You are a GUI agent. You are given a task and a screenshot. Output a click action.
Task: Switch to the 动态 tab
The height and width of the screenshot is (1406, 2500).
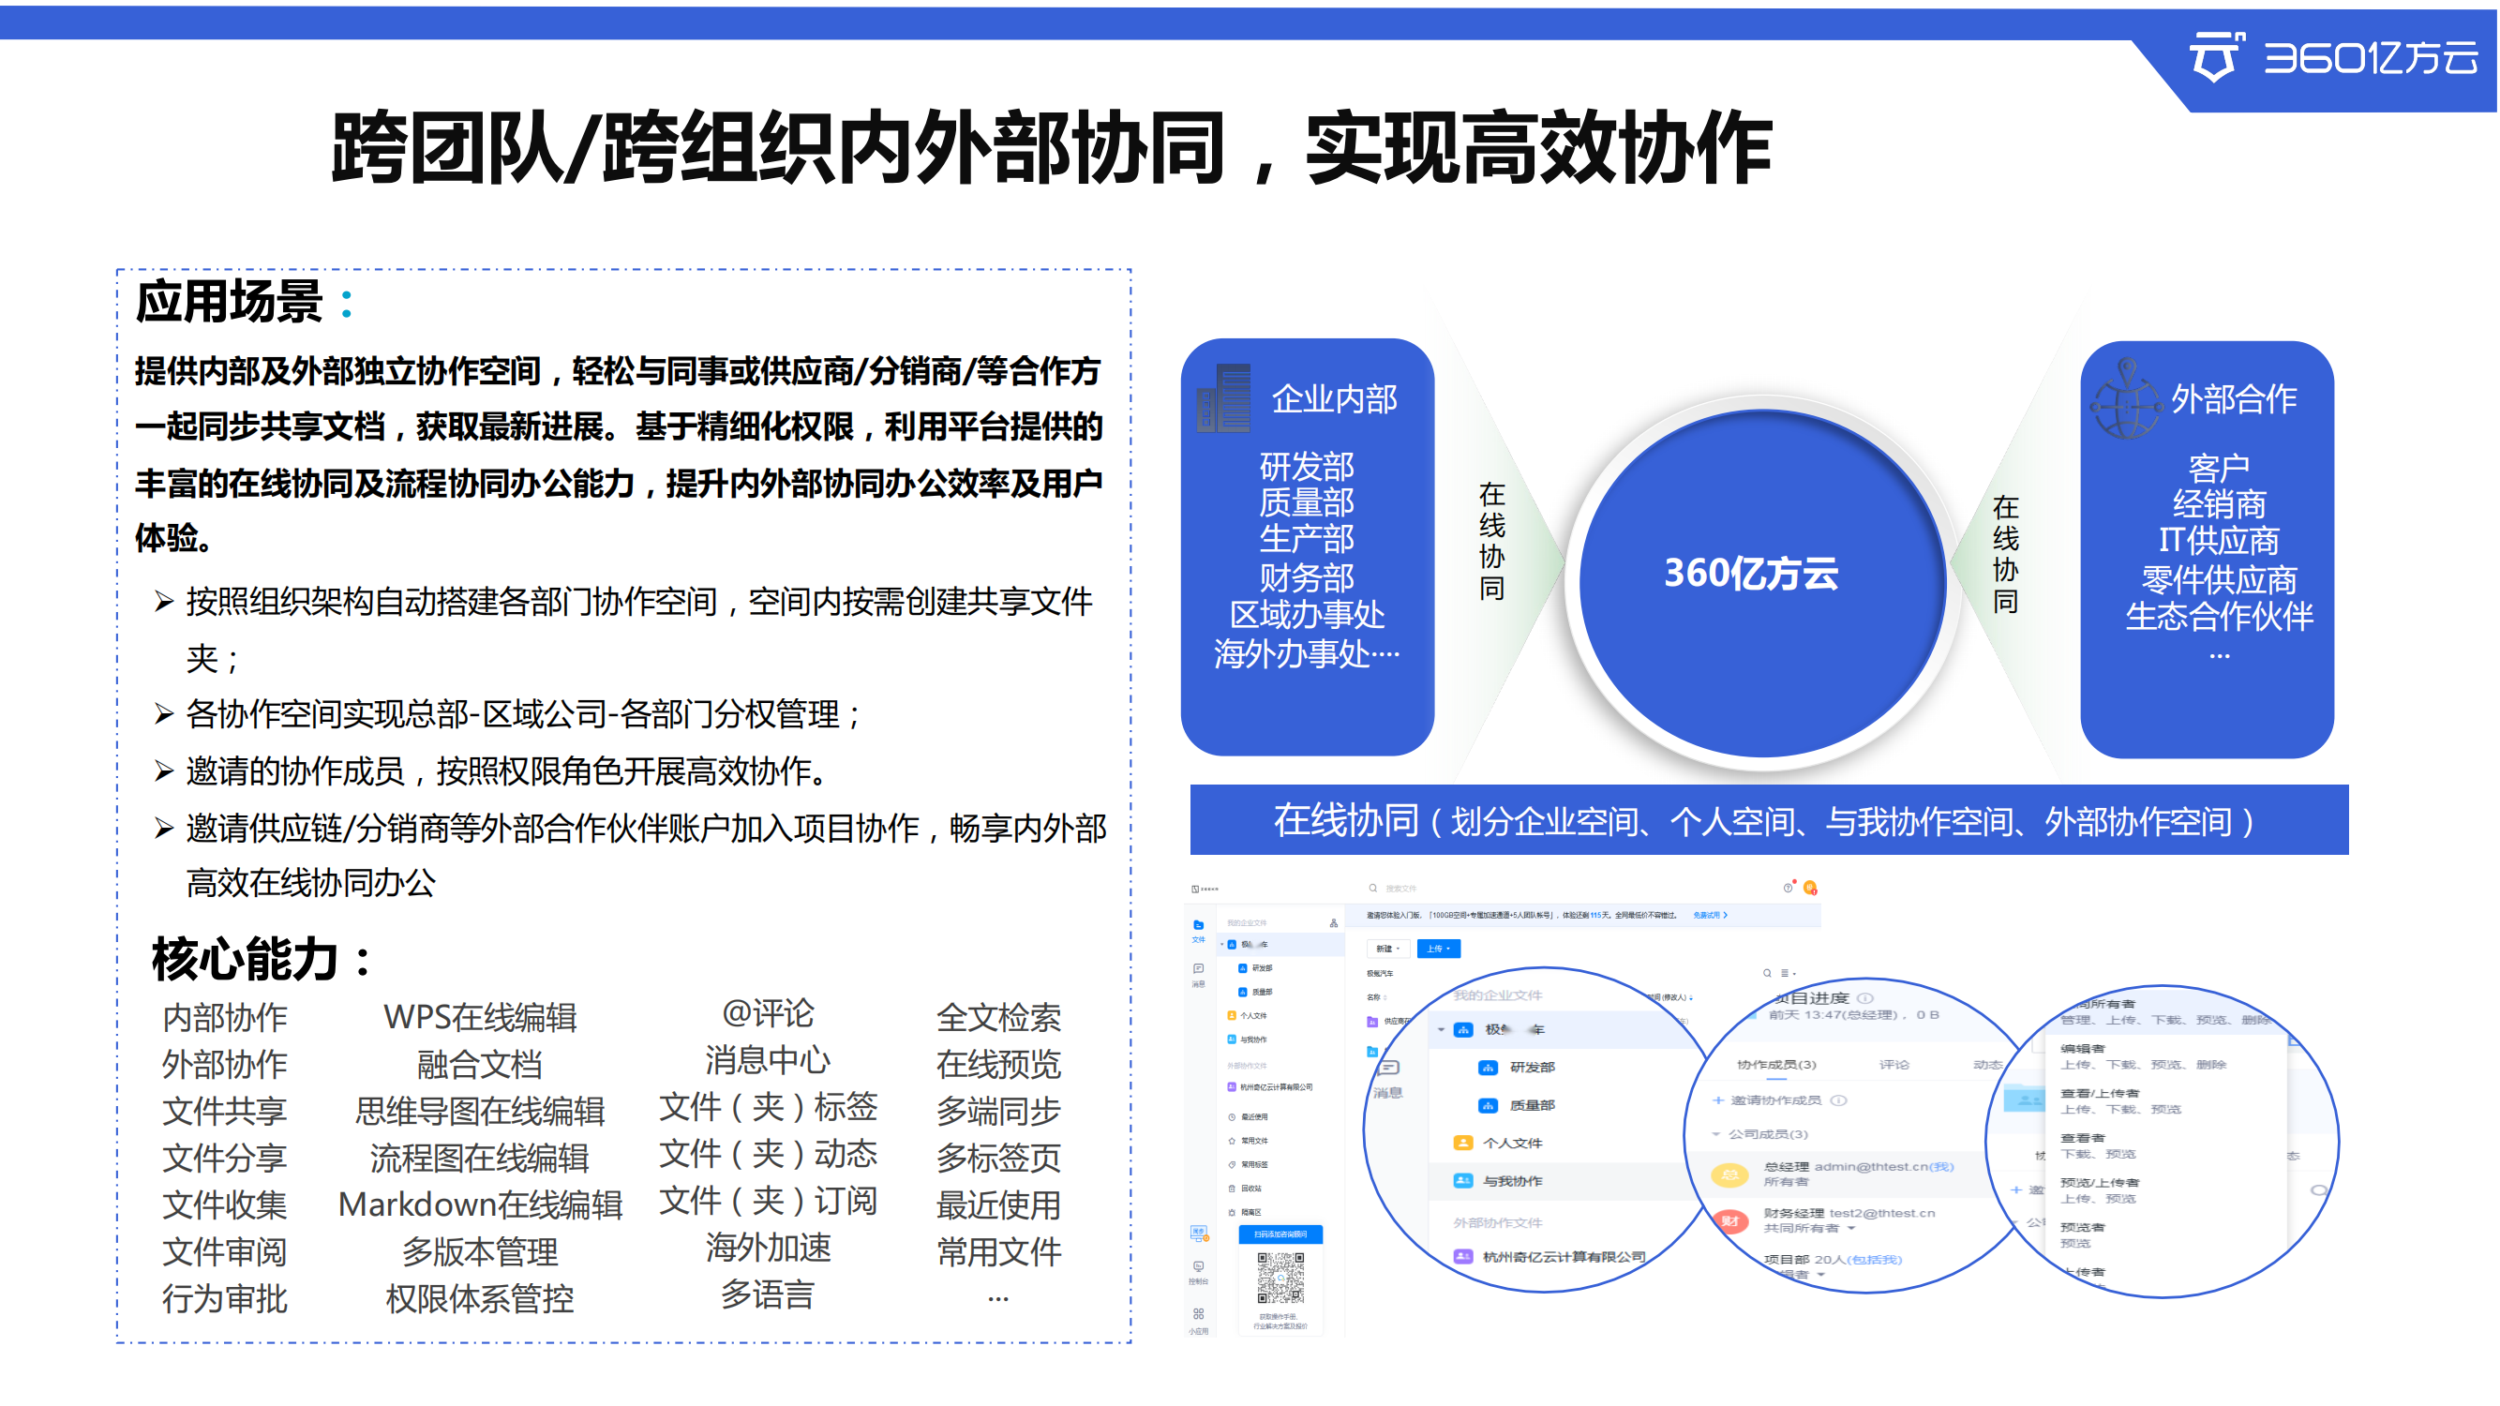click(x=1986, y=1065)
